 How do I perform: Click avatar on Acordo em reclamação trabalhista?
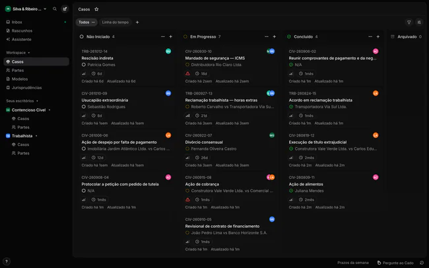pos(376,93)
